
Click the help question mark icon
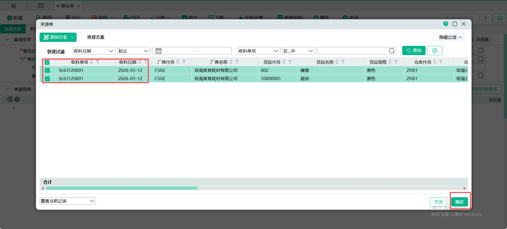[x=445, y=24]
